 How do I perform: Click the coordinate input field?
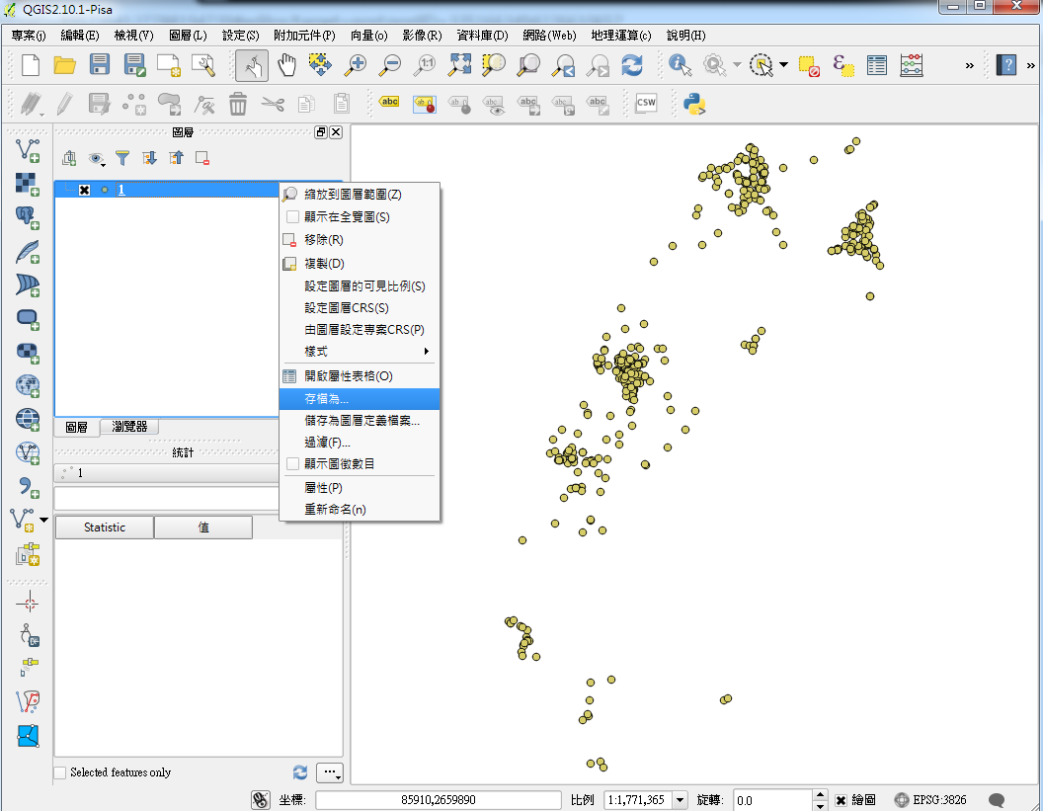(x=438, y=800)
